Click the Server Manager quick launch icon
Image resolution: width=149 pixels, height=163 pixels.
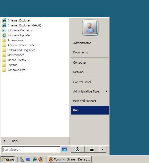[22, 159]
